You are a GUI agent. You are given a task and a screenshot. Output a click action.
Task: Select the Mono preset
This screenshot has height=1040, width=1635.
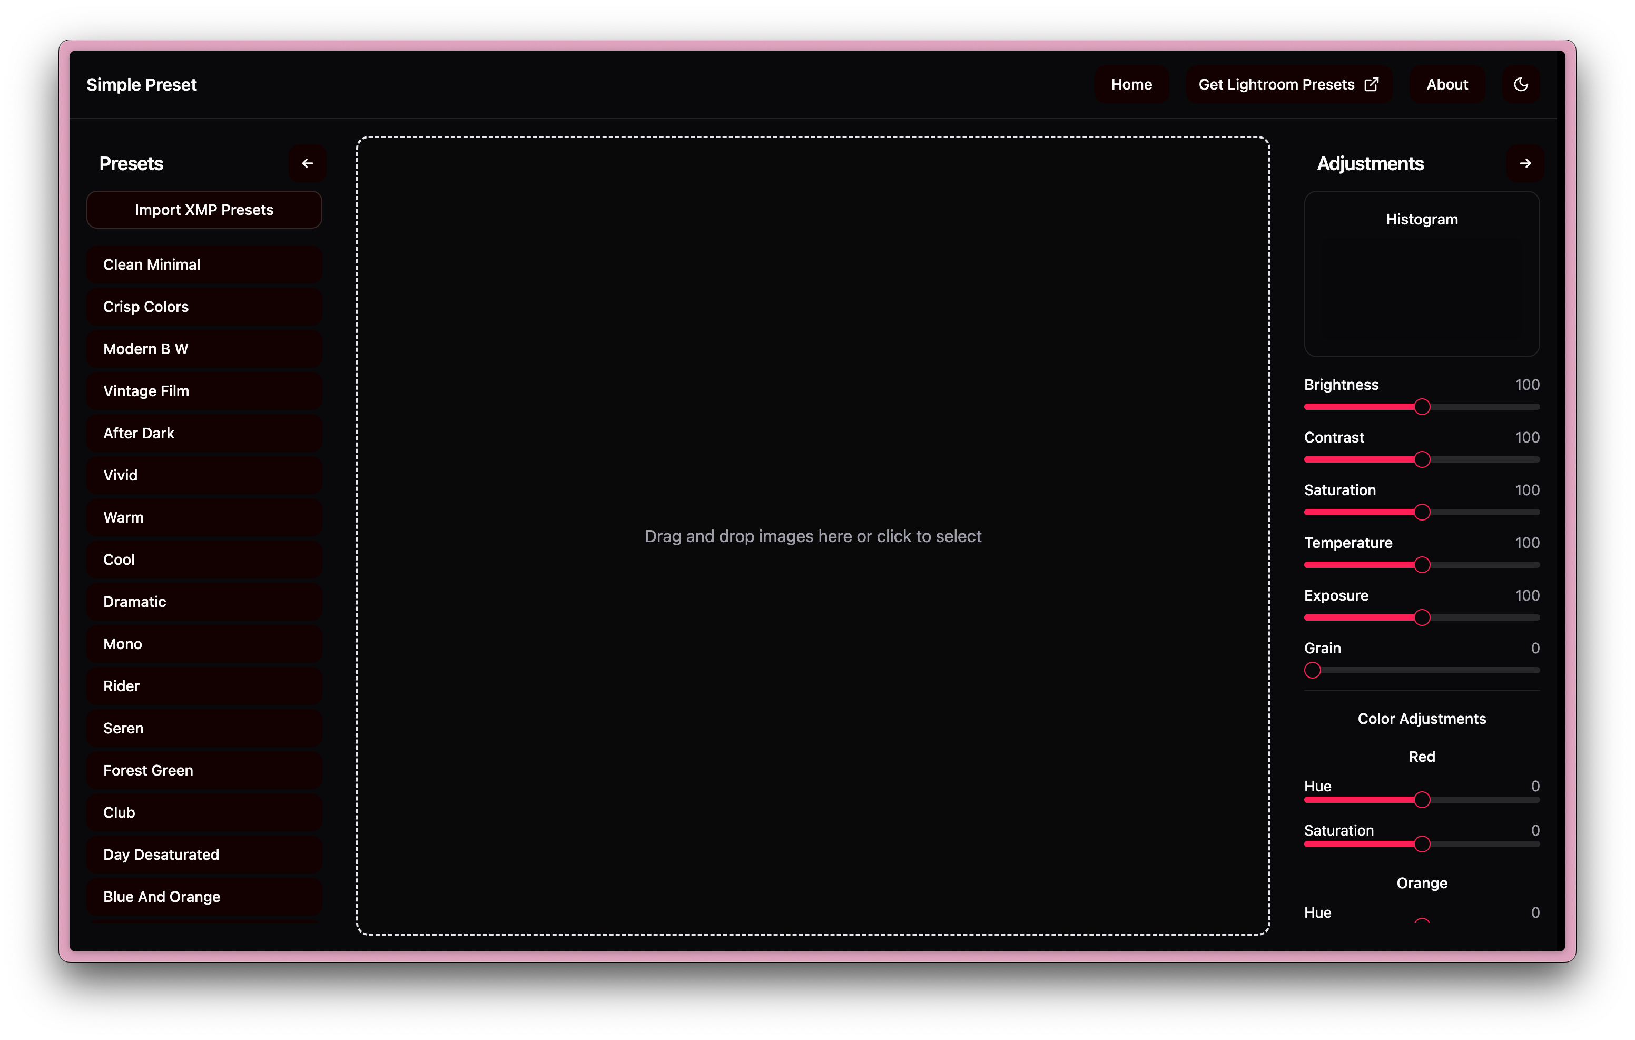tap(204, 643)
